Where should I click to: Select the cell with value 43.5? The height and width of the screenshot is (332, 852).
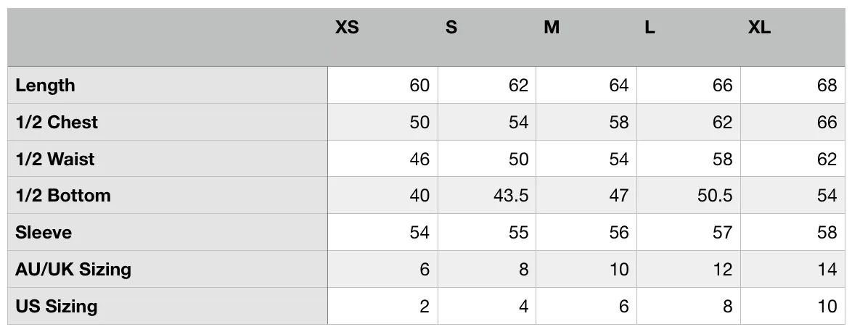tap(487, 195)
